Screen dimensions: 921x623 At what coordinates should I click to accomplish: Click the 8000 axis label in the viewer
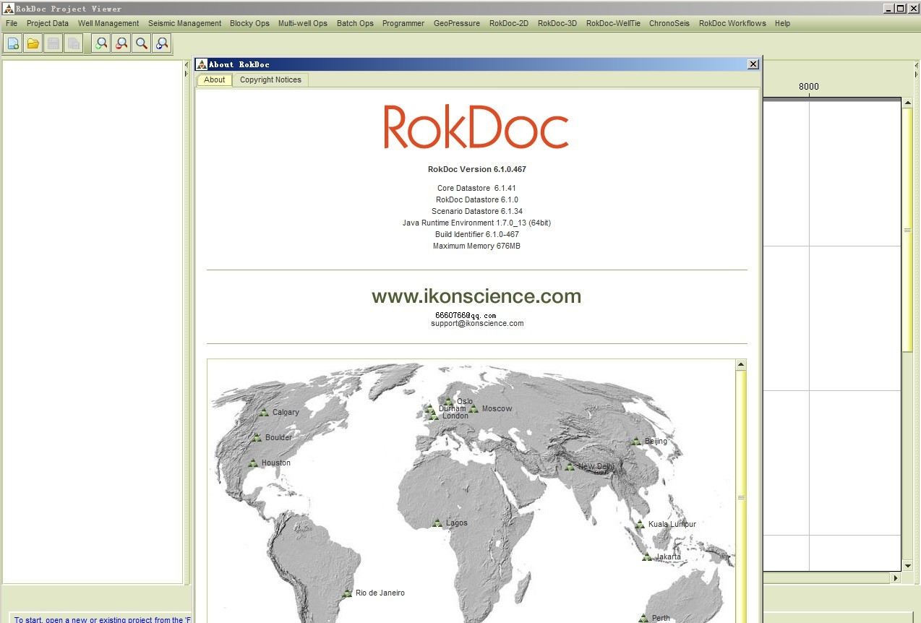point(809,87)
